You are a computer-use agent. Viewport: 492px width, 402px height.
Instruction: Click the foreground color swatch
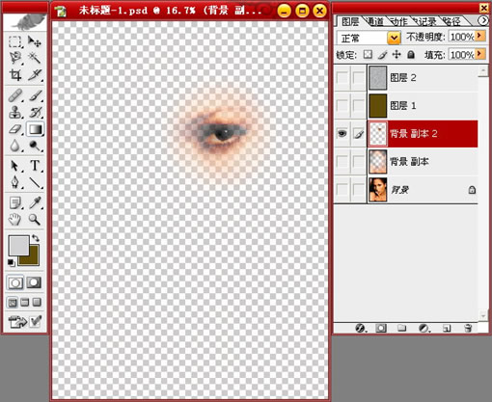(18, 246)
